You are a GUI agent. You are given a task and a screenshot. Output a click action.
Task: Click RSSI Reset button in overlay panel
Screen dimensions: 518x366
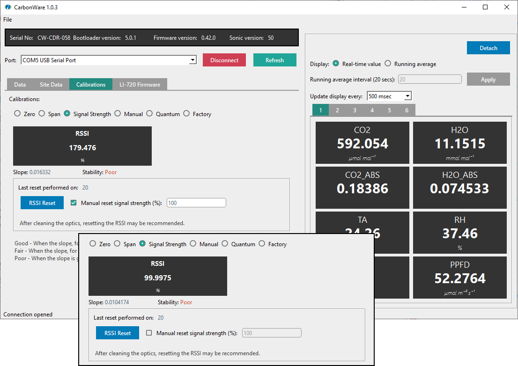(118, 333)
